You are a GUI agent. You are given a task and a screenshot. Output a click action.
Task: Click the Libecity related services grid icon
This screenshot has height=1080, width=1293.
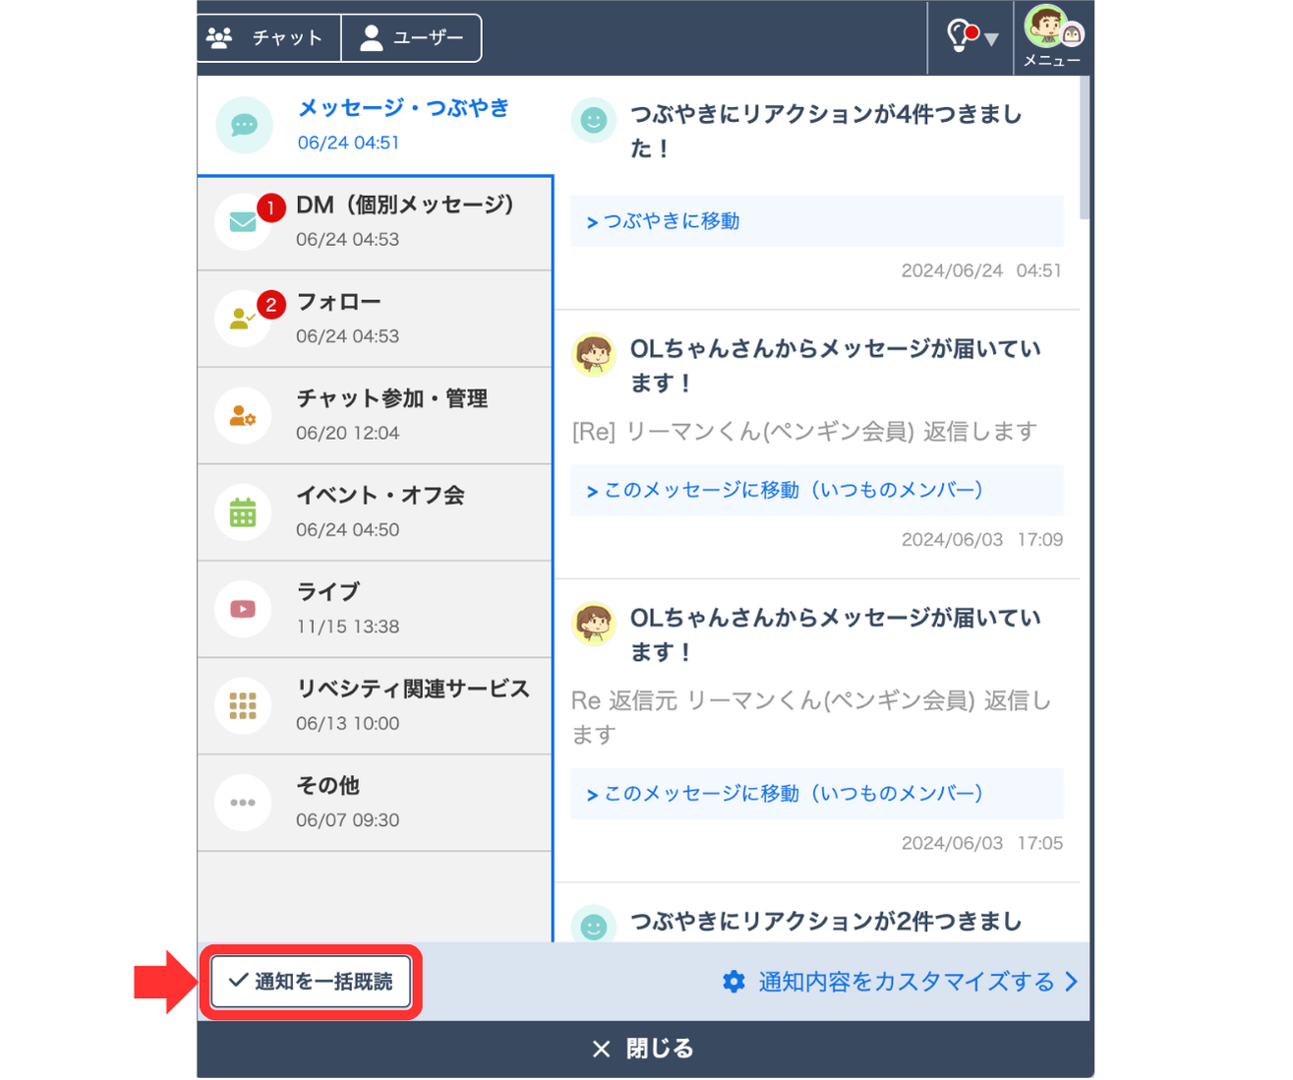coord(243,705)
